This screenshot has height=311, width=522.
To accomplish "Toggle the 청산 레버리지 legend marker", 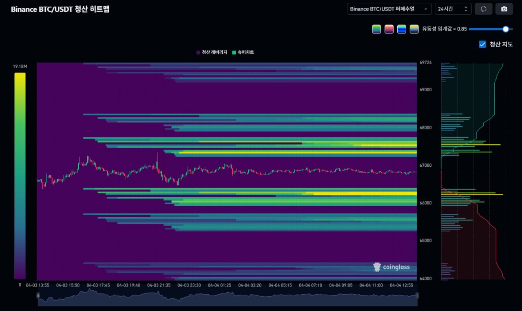I will (198, 53).
